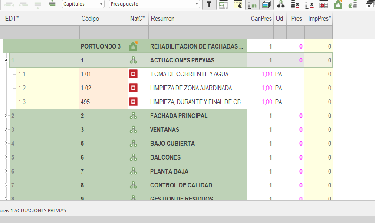
Task: Open the Presupuesto dropdown
Action: pos(154,4)
